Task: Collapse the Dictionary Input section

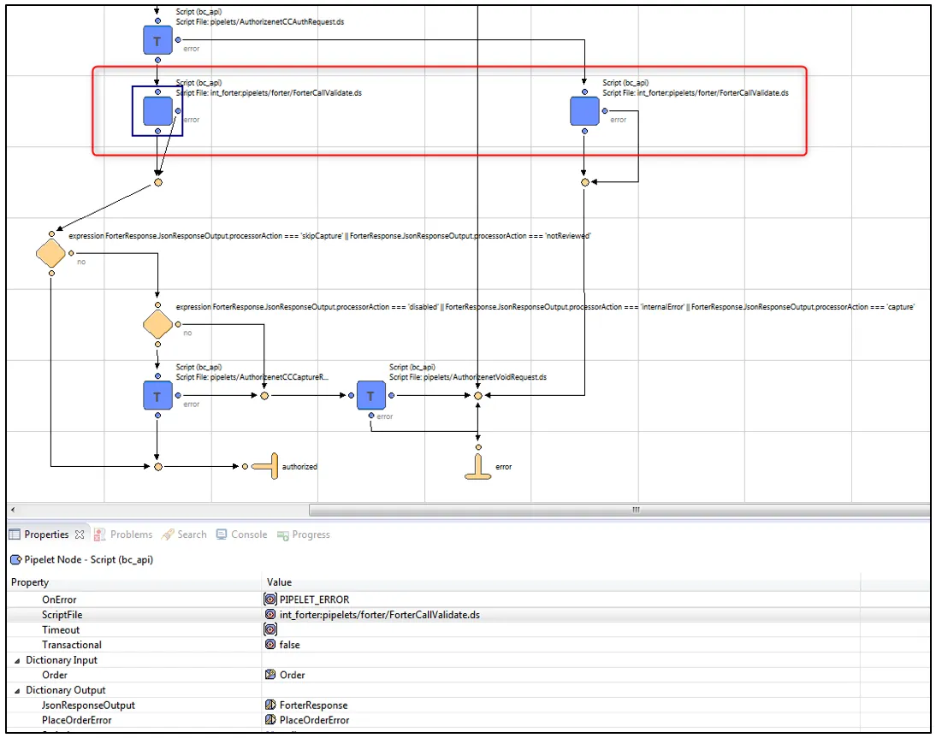Action: click(x=17, y=660)
